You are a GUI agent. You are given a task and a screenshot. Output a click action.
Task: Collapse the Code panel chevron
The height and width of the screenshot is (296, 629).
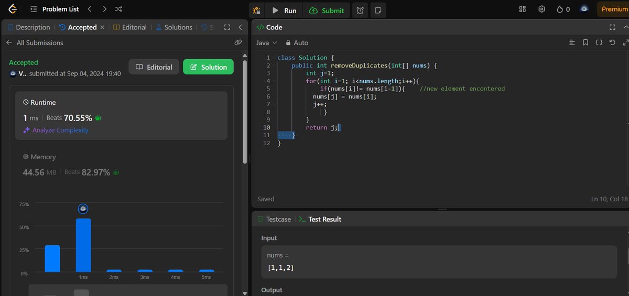point(625,27)
